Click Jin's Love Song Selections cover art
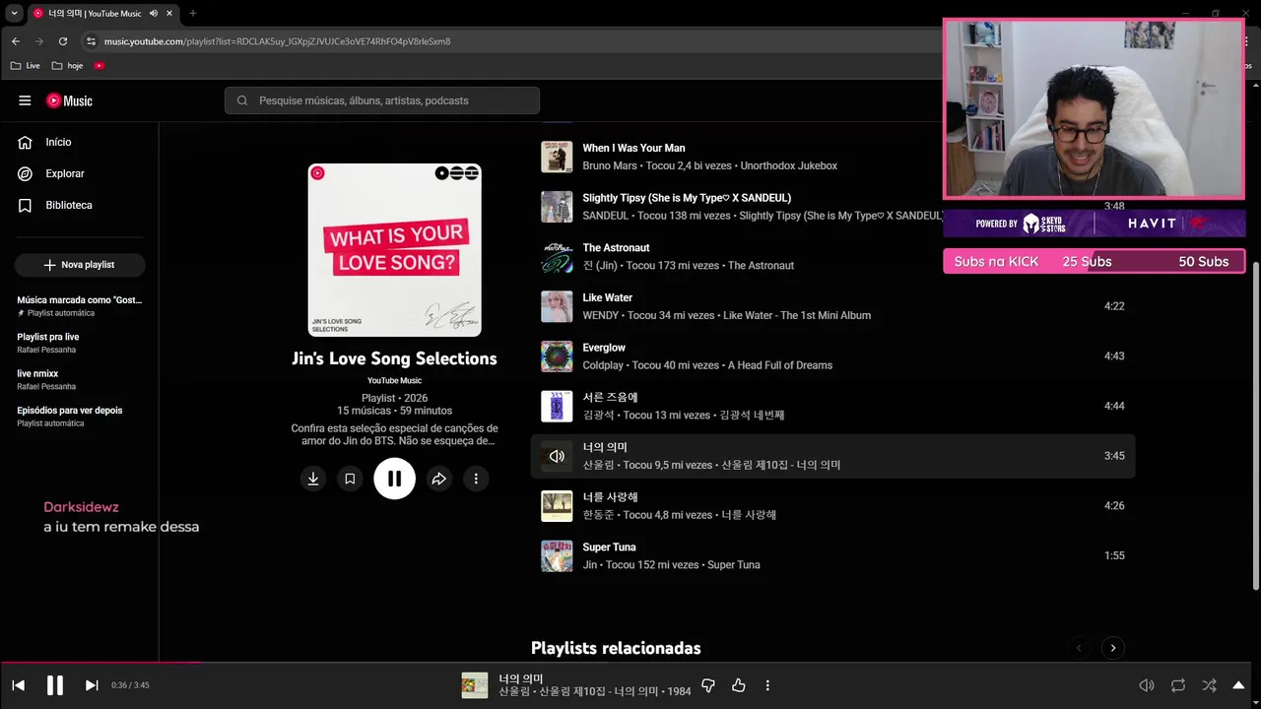 pyautogui.click(x=394, y=250)
